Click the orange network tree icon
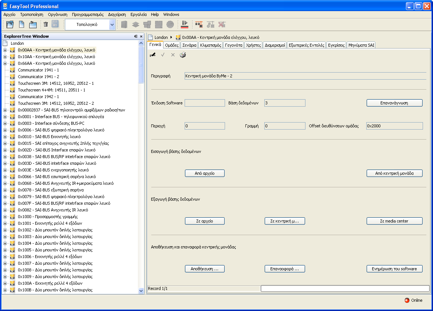This screenshot has width=433, height=311. (199, 24)
